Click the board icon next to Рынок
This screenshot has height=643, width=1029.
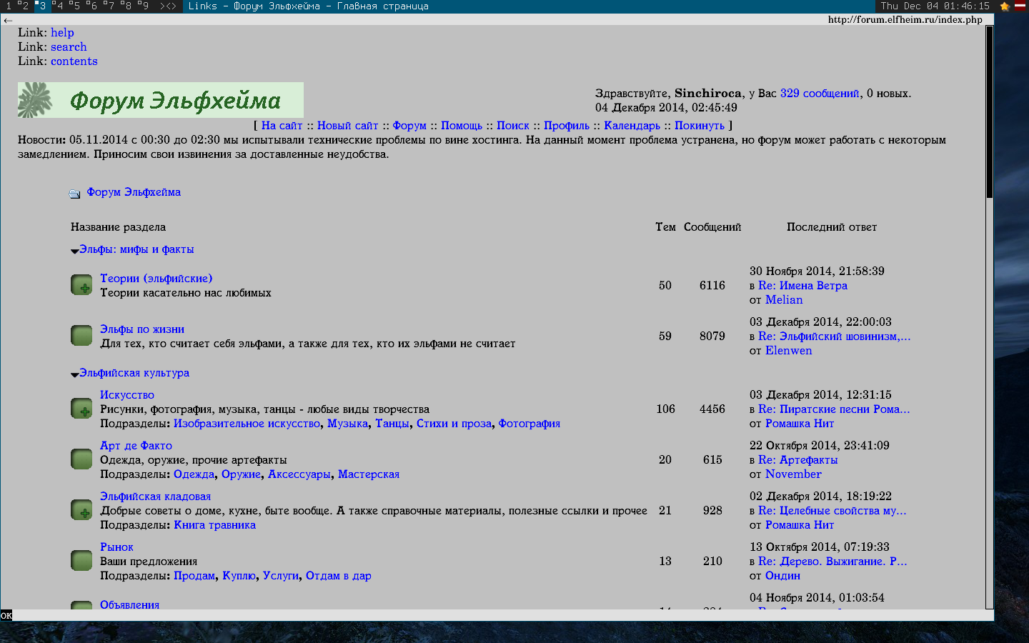coord(81,561)
